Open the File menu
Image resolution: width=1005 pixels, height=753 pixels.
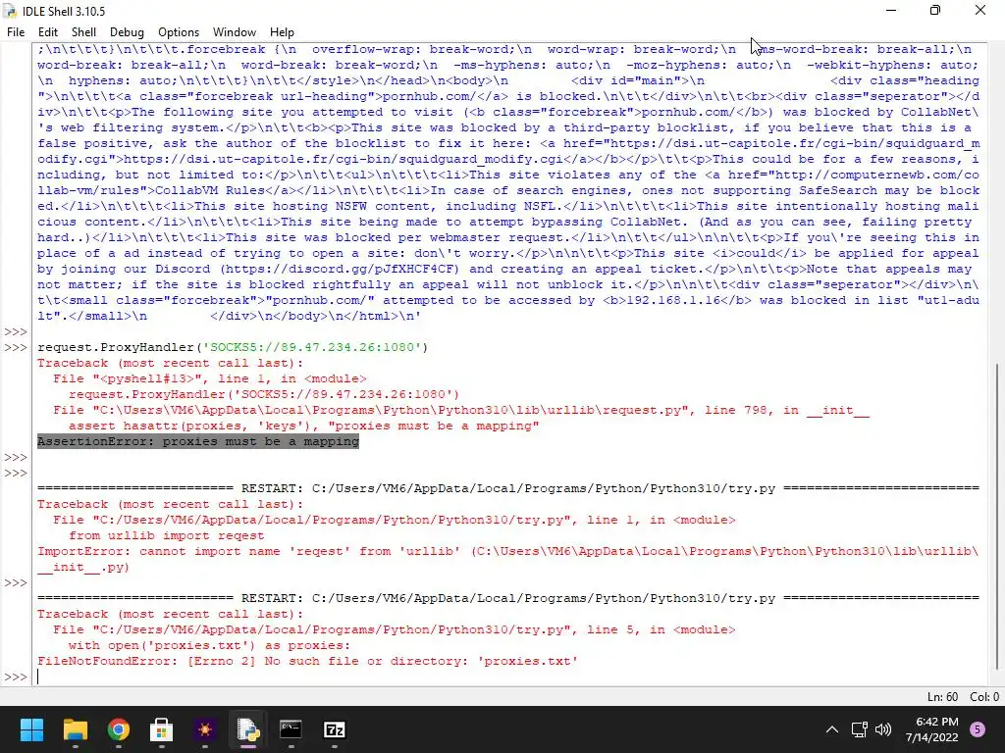pos(16,32)
